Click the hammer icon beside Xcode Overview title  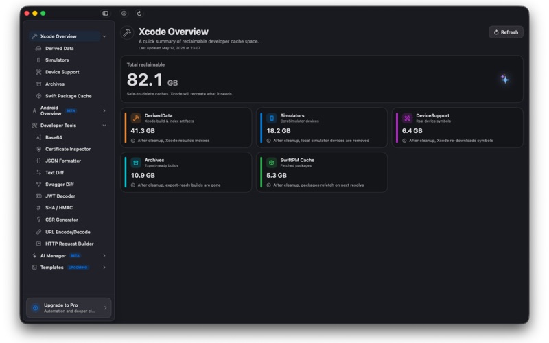[127, 33]
